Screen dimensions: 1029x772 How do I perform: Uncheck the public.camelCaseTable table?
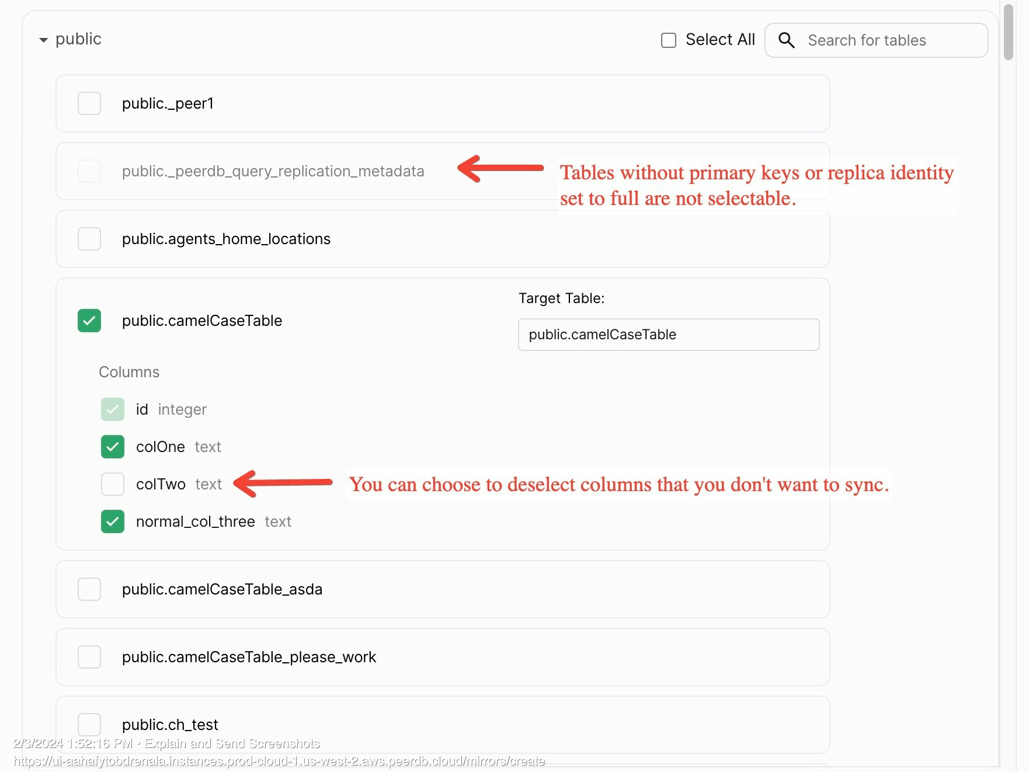click(89, 321)
